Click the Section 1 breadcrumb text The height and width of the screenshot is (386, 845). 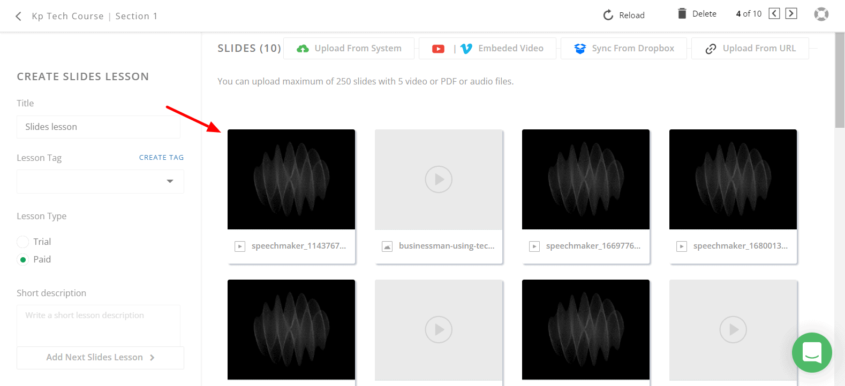(x=137, y=16)
